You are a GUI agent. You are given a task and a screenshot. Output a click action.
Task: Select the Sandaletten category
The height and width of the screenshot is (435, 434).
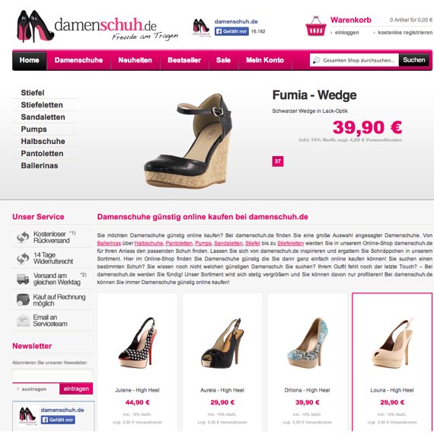pos(43,117)
